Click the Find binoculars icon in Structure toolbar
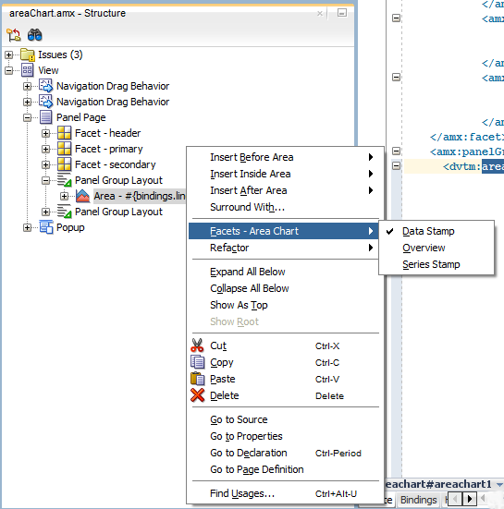Screen dimensions: 504x509 pyautogui.click(x=35, y=35)
